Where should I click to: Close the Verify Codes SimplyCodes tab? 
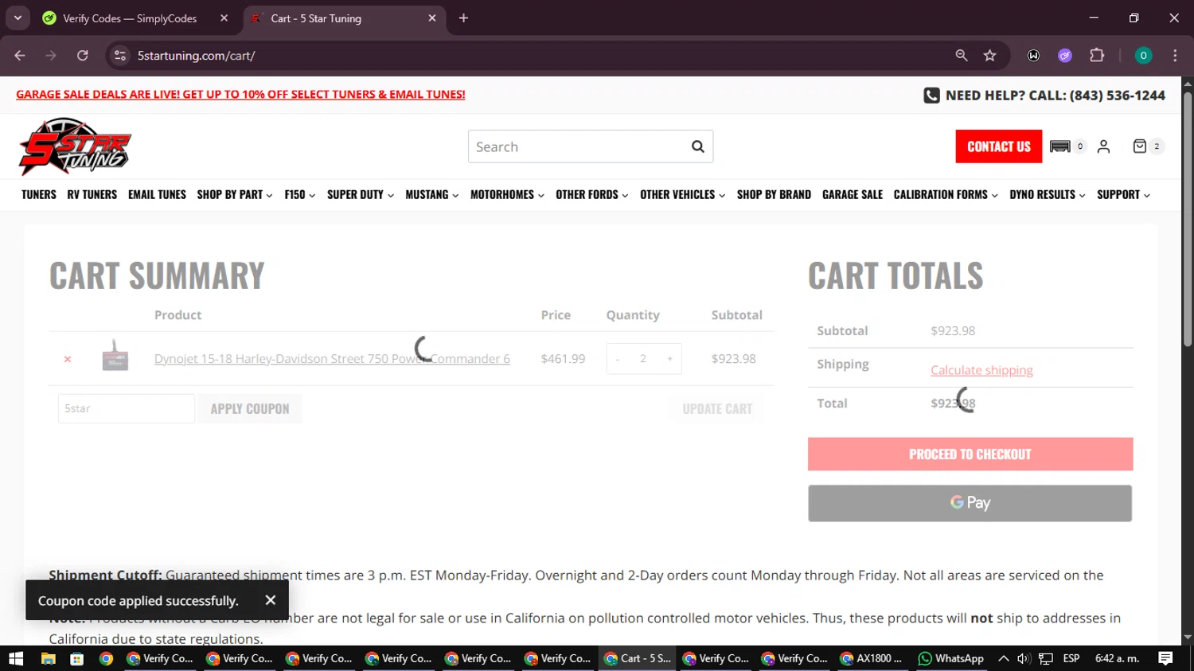(x=224, y=18)
